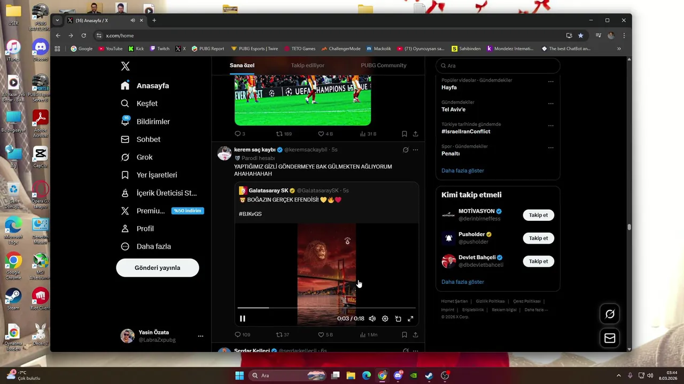The height and width of the screenshot is (384, 684).
Task: Open Twitch bookmark
Action: [x=159, y=49]
